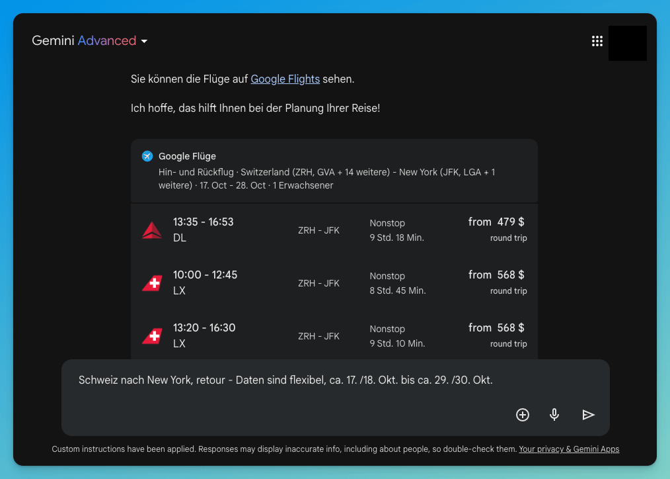670x479 pixels.
Task: Select the DL 13:35 - 16:53 flight
Action: click(x=334, y=230)
